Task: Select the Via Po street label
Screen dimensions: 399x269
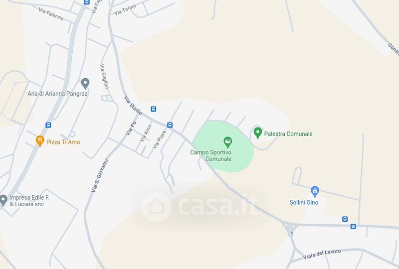Action: [131, 128]
